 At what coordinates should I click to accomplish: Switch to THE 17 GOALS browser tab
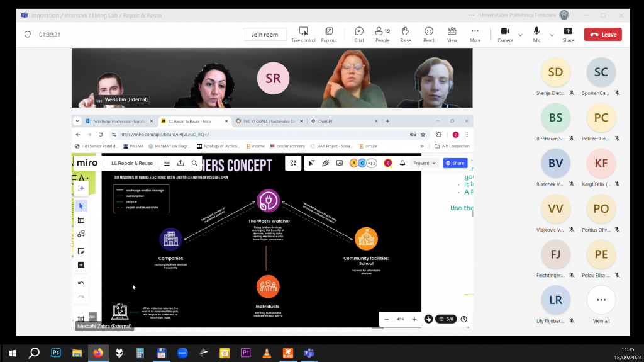pos(269,122)
